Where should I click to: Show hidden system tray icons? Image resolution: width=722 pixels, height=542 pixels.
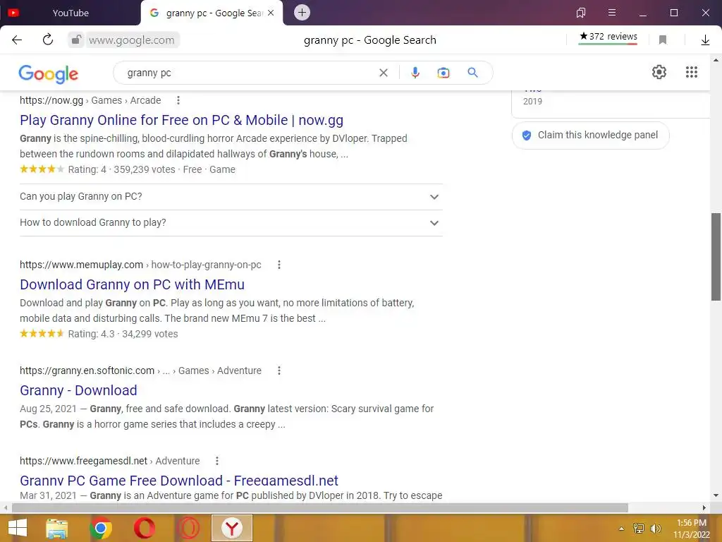[622, 529]
